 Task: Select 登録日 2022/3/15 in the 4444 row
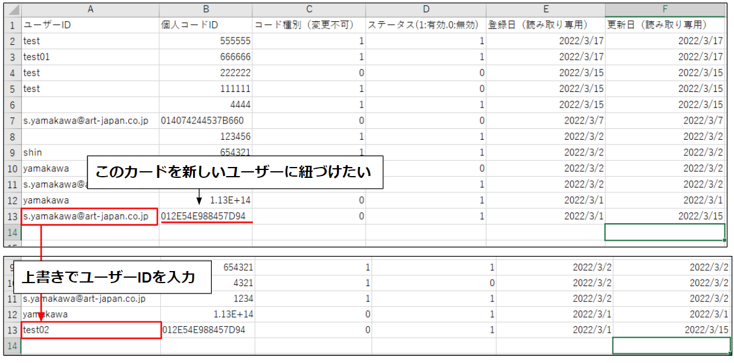tap(546, 104)
